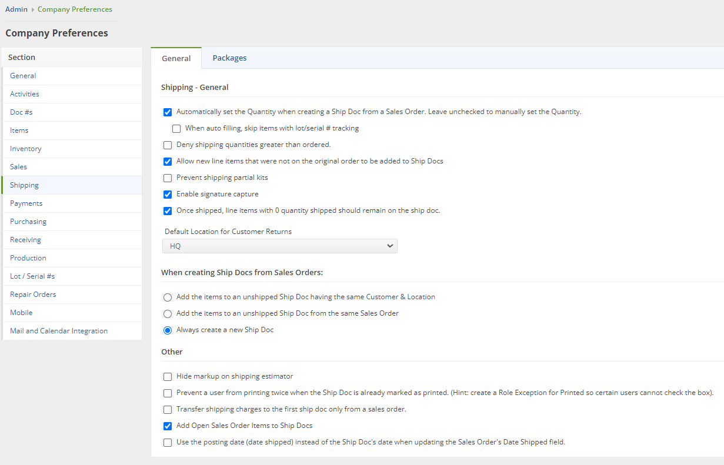Uncheck Add Open Sales Order Items to Ship Docs
This screenshot has width=724, height=465.
pyautogui.click(x=168, y=426)
